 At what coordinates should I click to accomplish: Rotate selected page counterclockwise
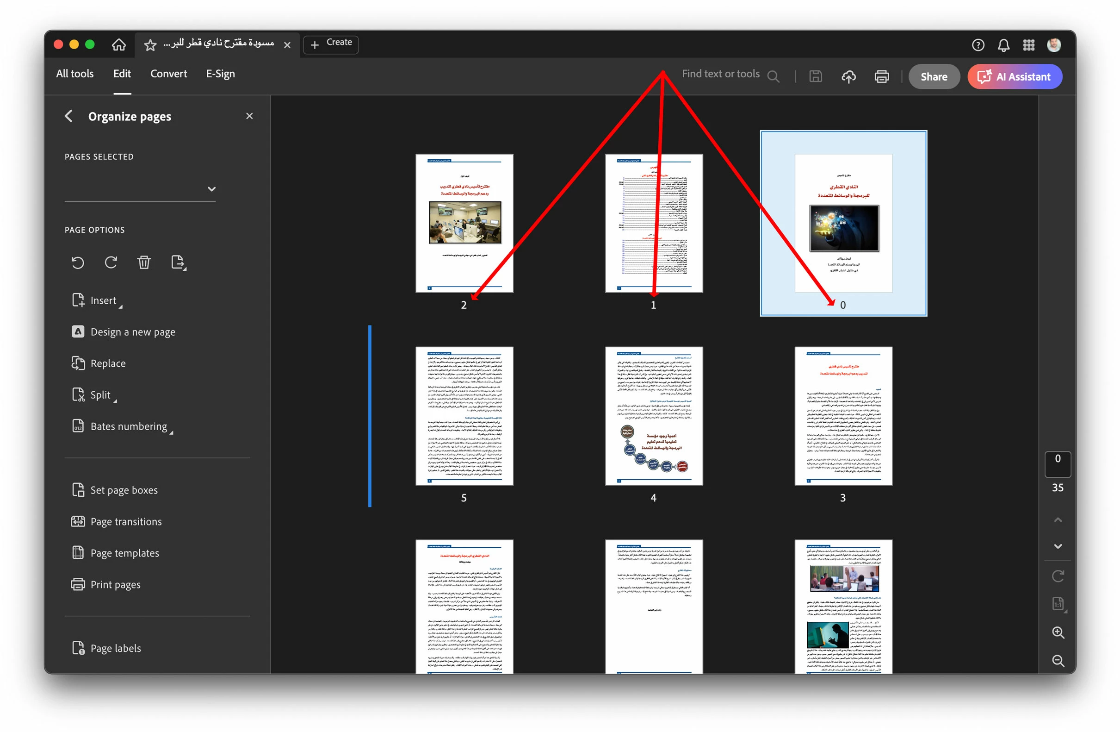[78, 263]
